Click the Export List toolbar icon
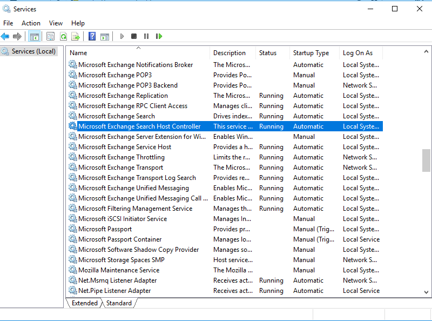Screen dimensions: 432x321 (x=76, y=36)
